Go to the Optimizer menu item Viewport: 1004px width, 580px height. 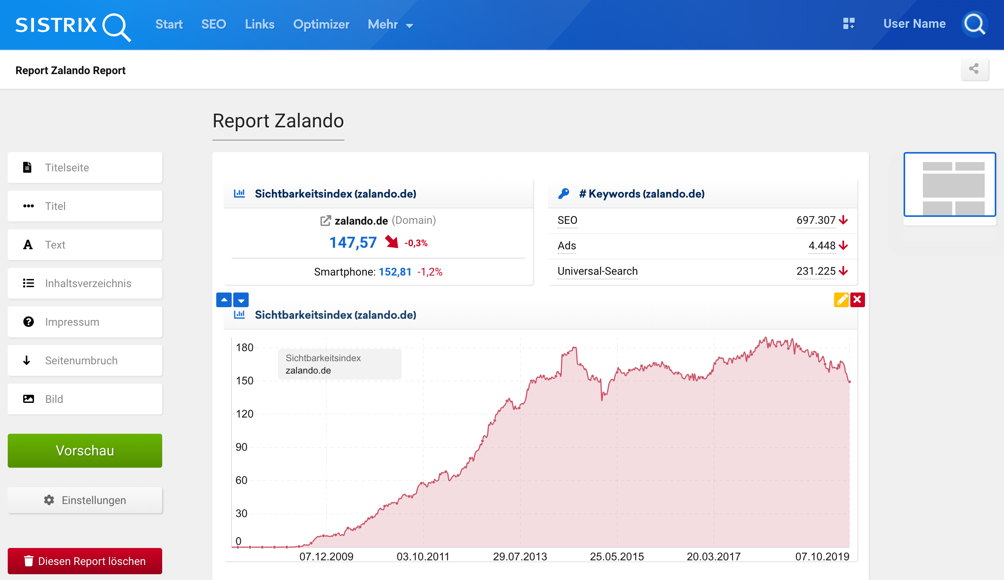click(x=321, y=25)
